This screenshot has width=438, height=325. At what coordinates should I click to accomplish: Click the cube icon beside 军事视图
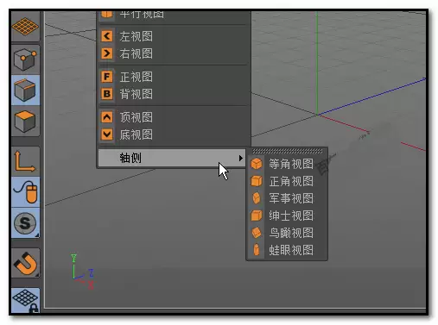point(257,198)
